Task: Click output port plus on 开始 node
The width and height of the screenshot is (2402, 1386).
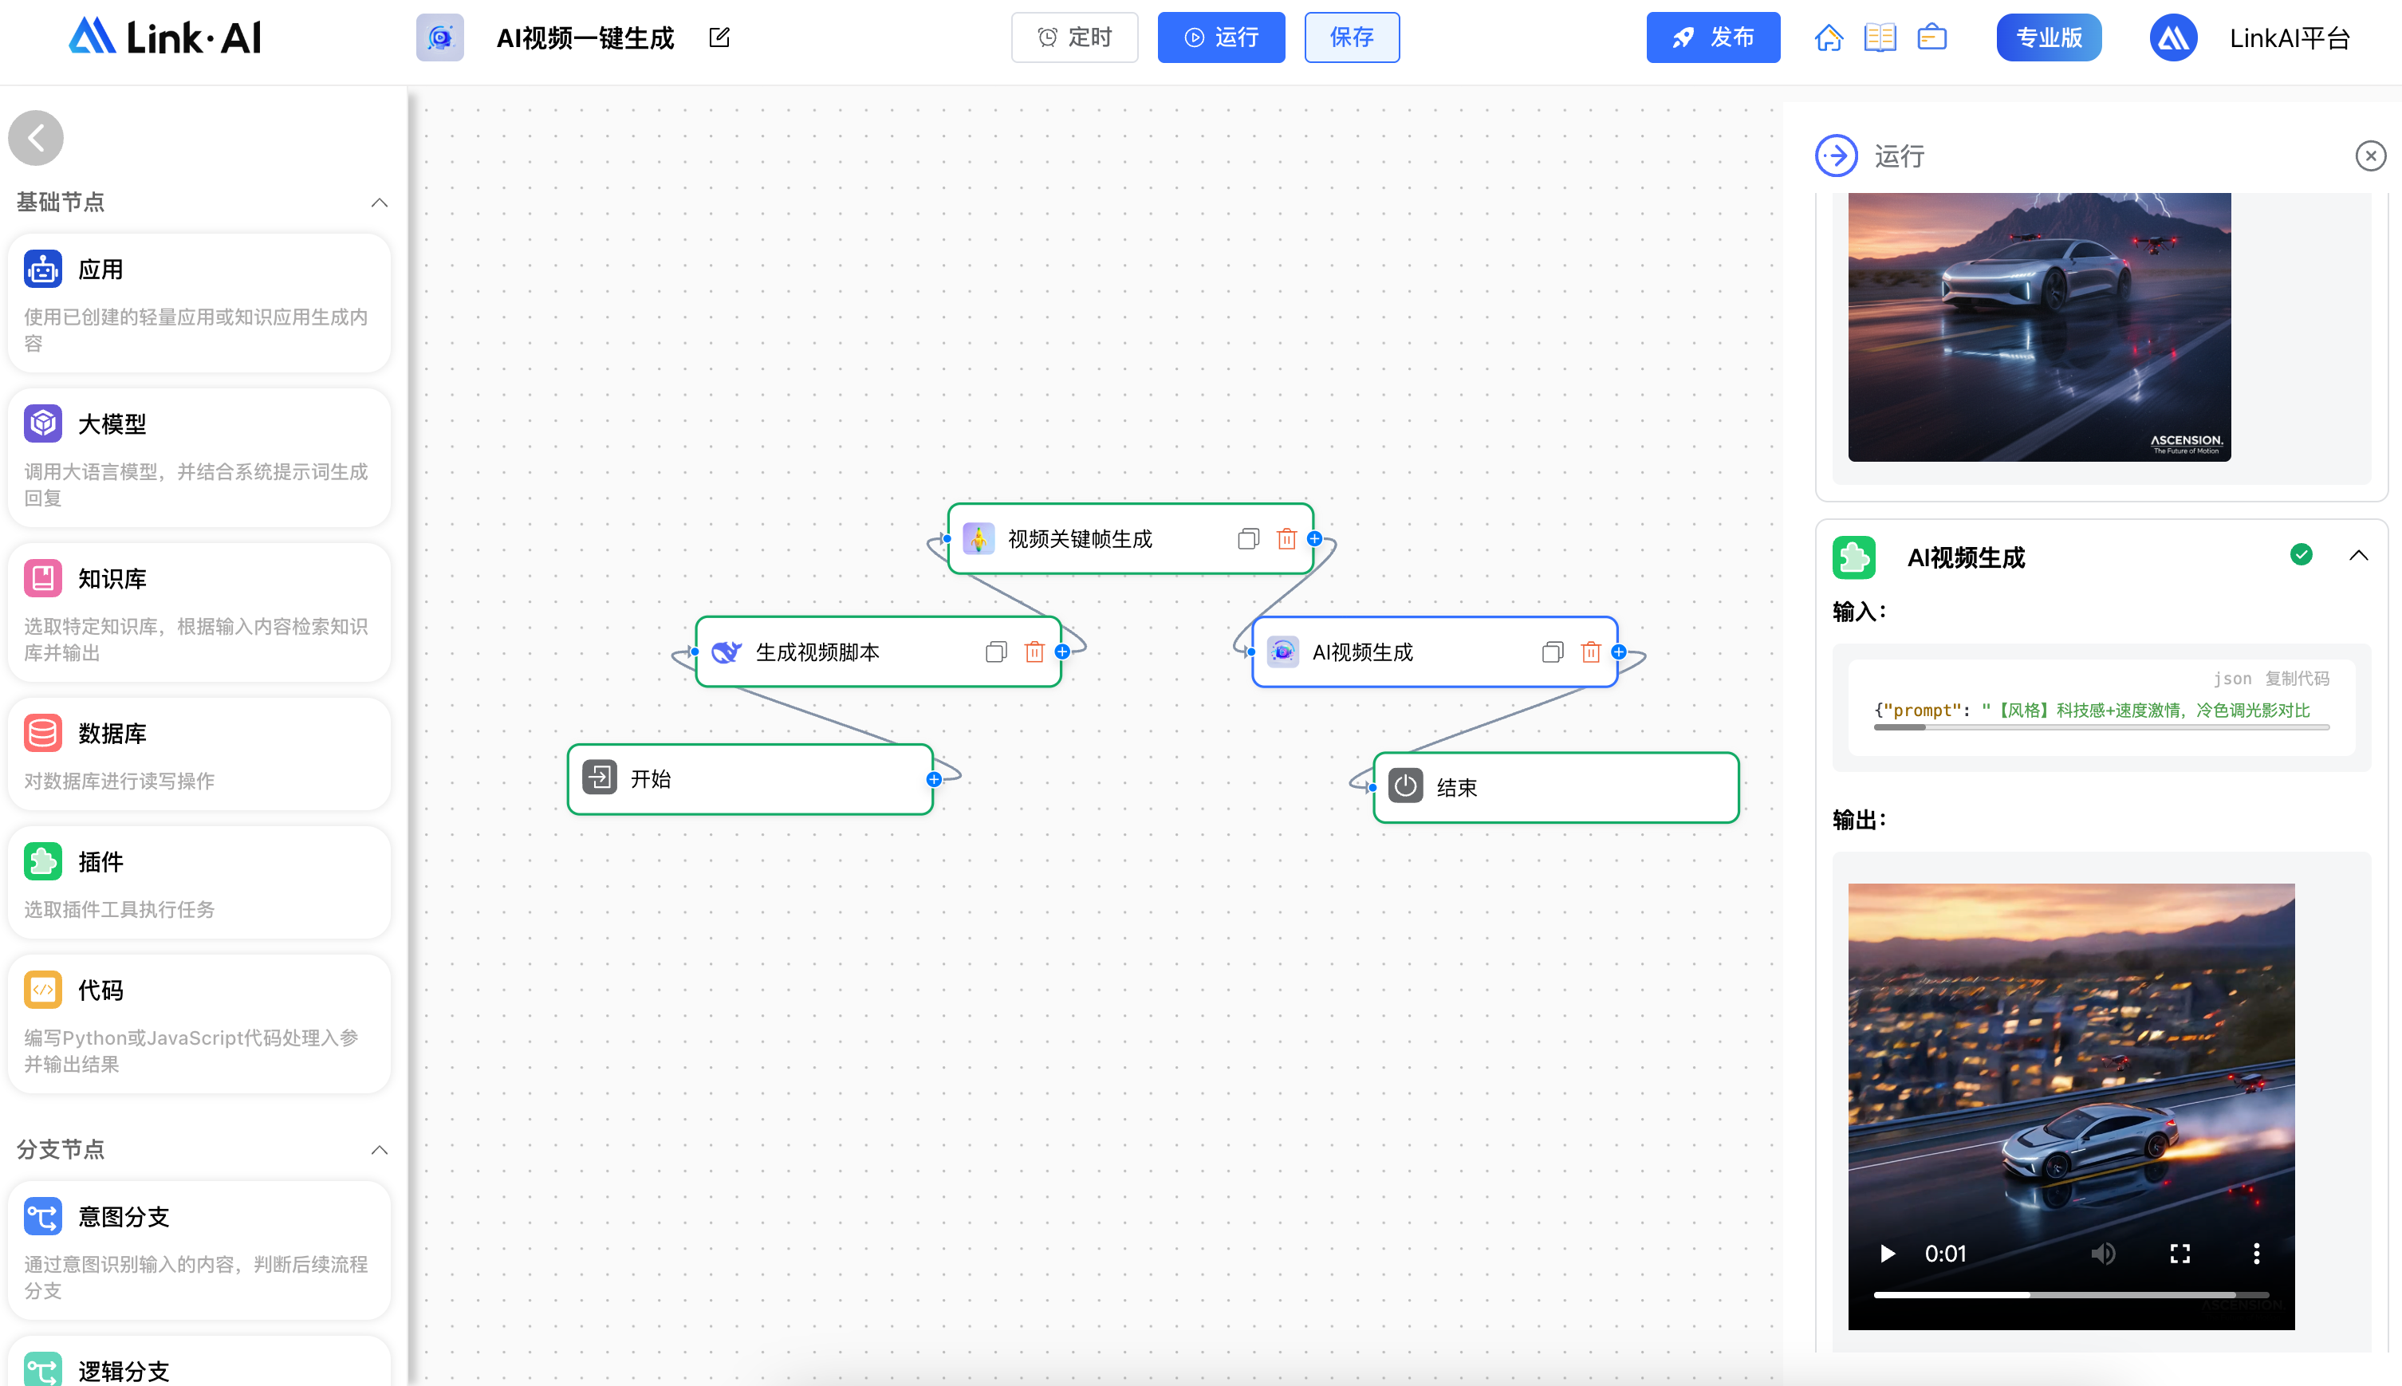Action: pos(934,780)
